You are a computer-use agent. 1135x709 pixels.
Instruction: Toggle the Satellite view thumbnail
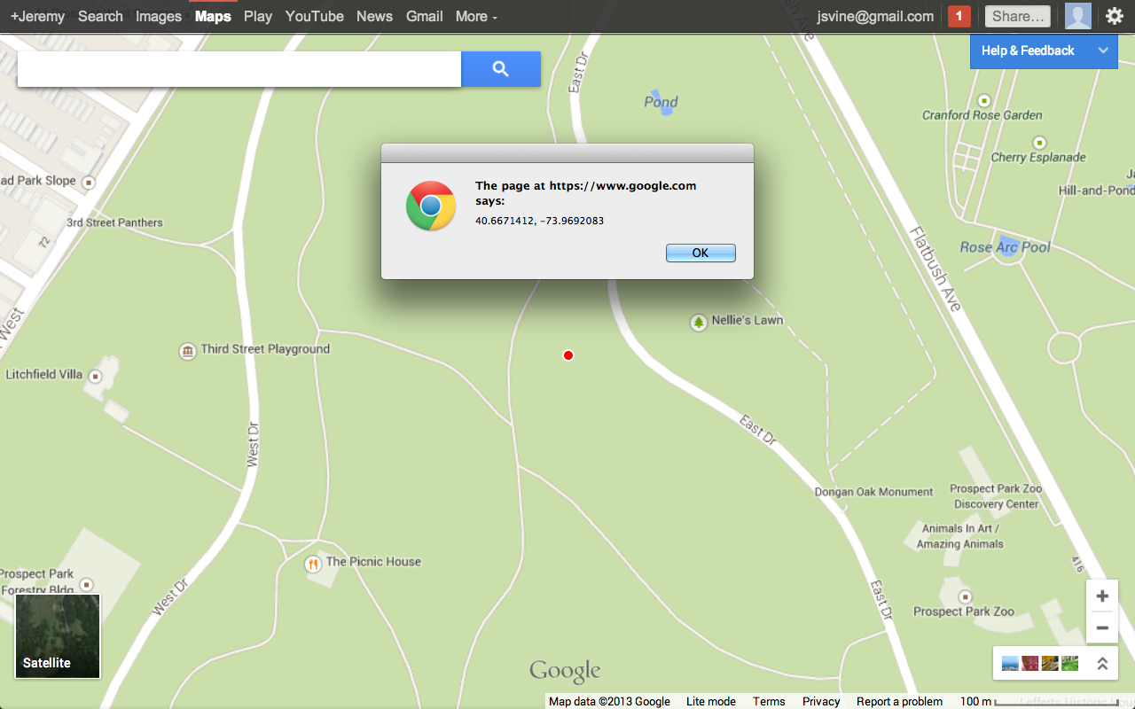(58, 636)
